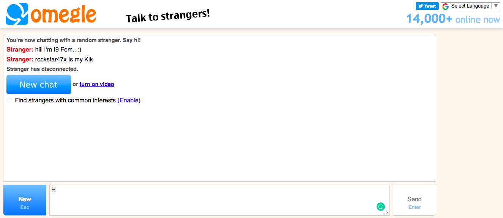Share the page with the Tweet button

tap(427, 6)
